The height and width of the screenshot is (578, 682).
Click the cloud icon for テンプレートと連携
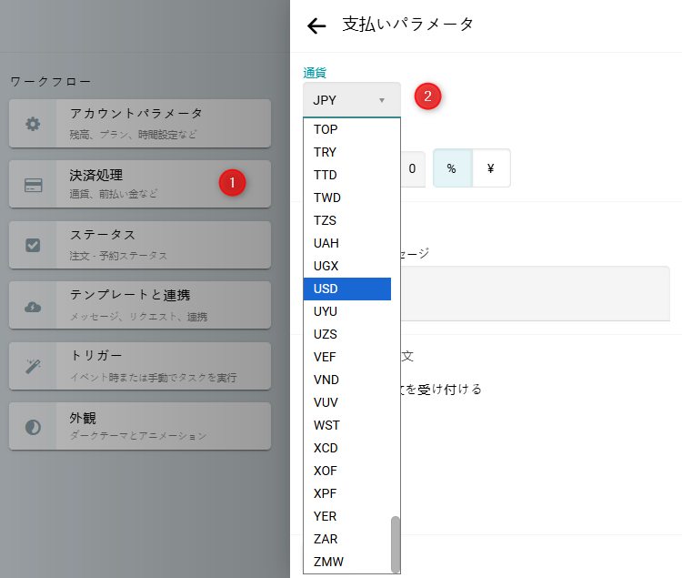[x=33, y=307]
